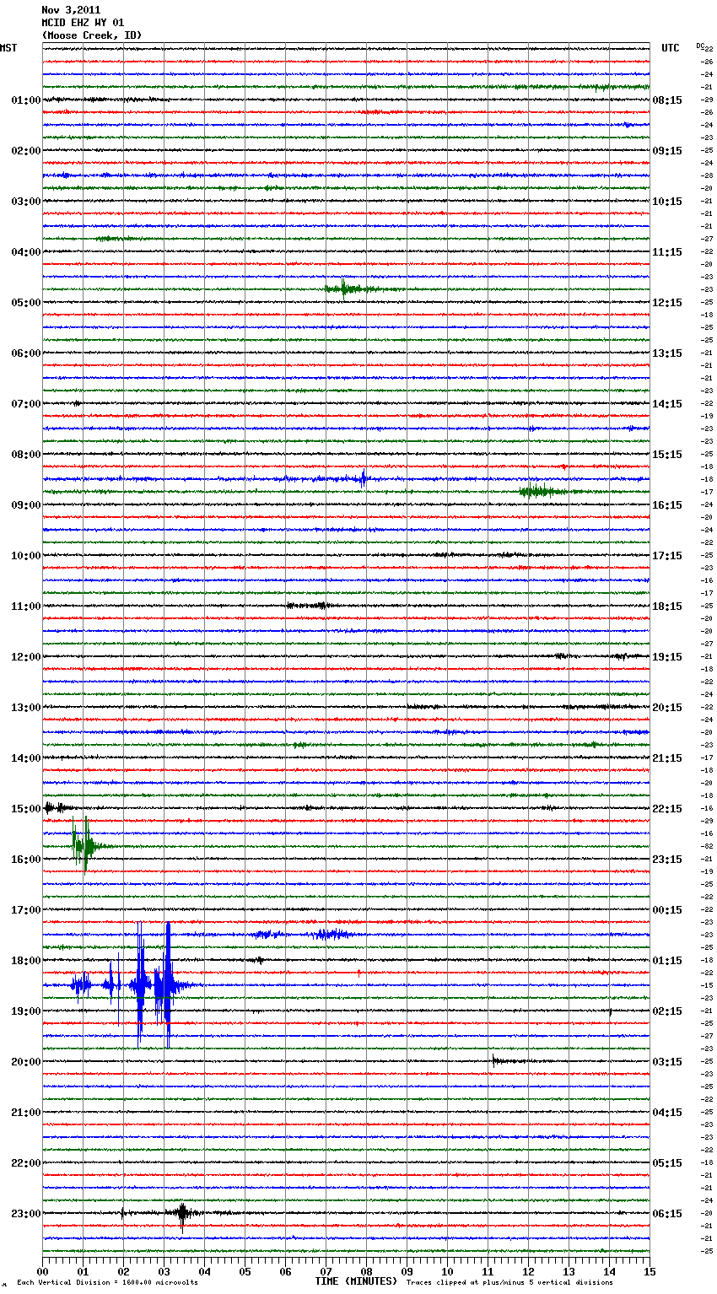Viewport: 717px width, 1294px height.
Task: Select the 11:00 MST time label
Action: point(25,607)
